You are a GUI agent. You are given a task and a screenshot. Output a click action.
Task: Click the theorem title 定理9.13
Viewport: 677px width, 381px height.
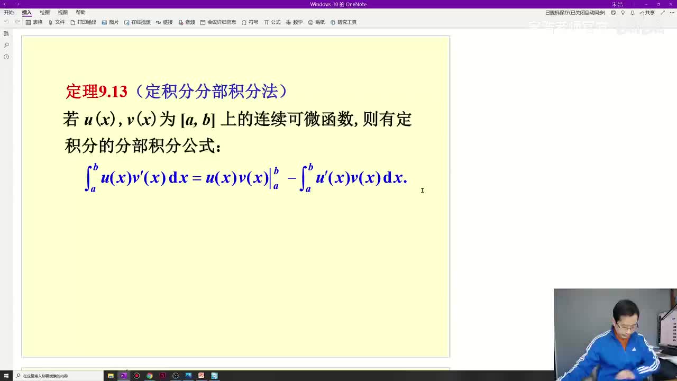(x=96, y=92)
